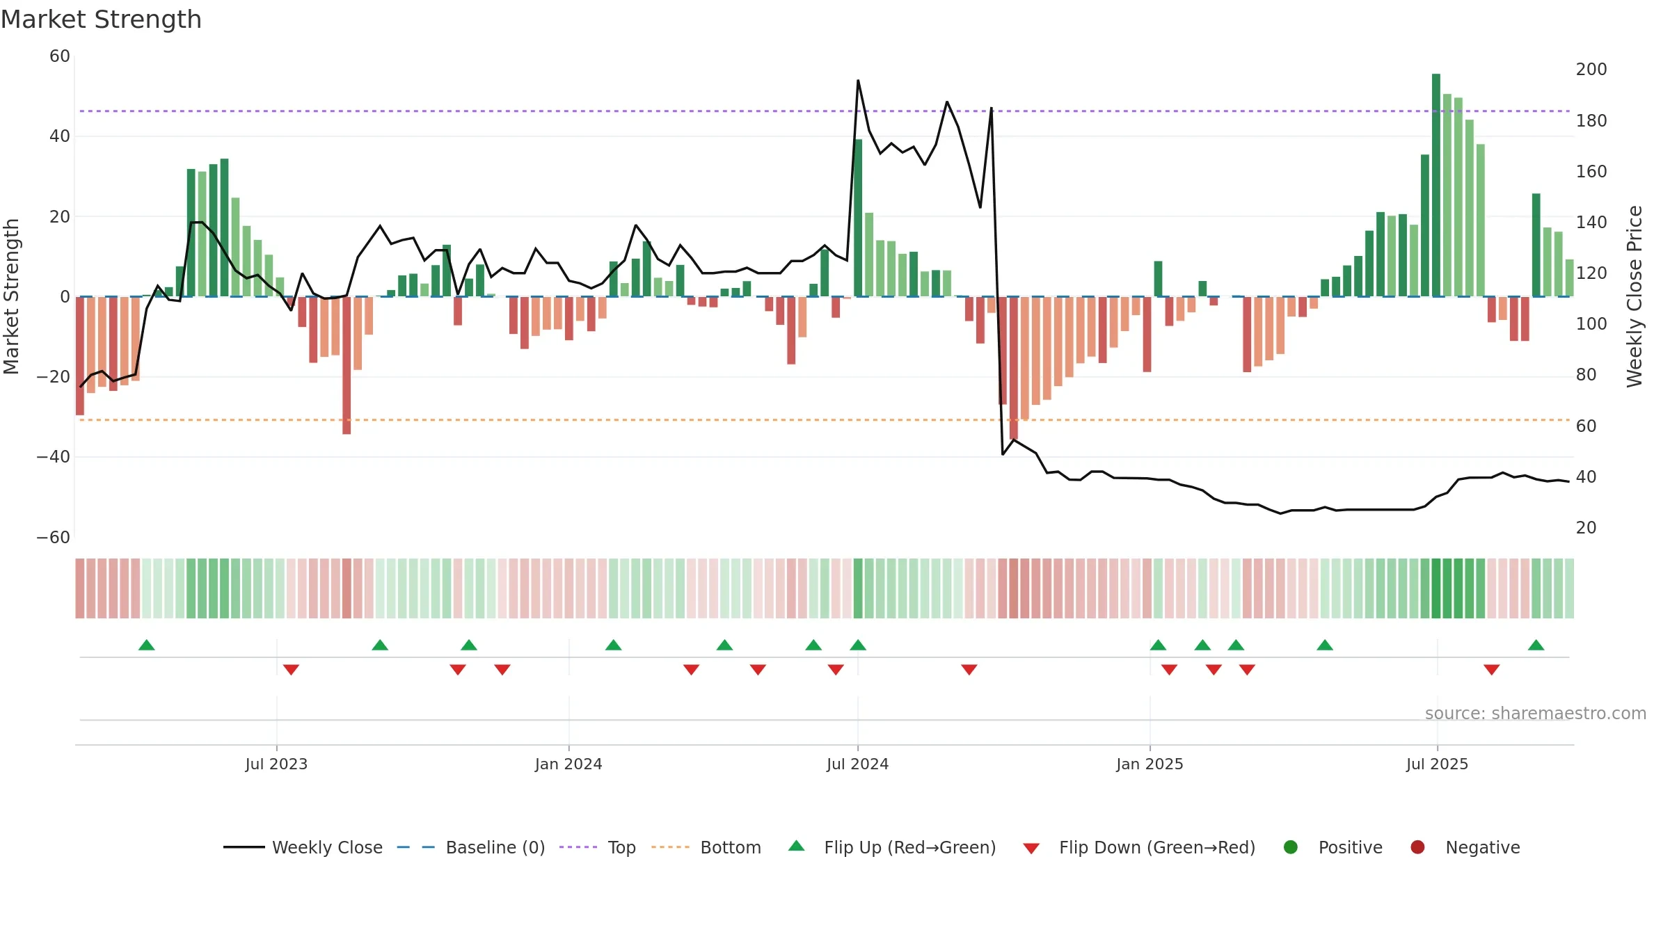Image resolution: width=1670 pixels, height=939 pixels.
Task: Toggle the Positive legend entry
Action: [1333, 847]
